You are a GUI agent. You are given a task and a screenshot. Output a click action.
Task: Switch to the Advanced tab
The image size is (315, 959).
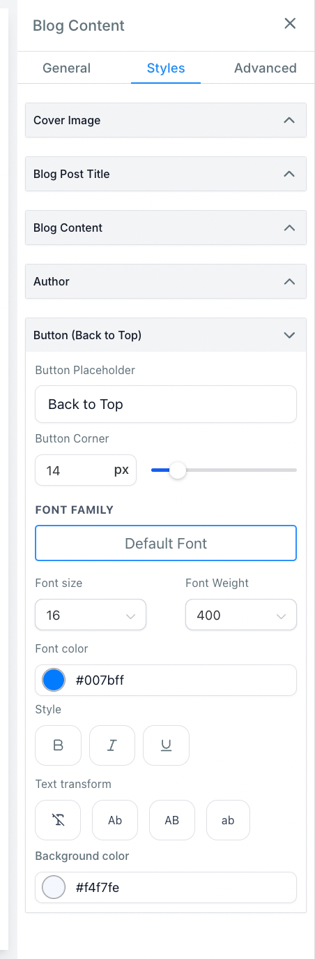point(266,68)
